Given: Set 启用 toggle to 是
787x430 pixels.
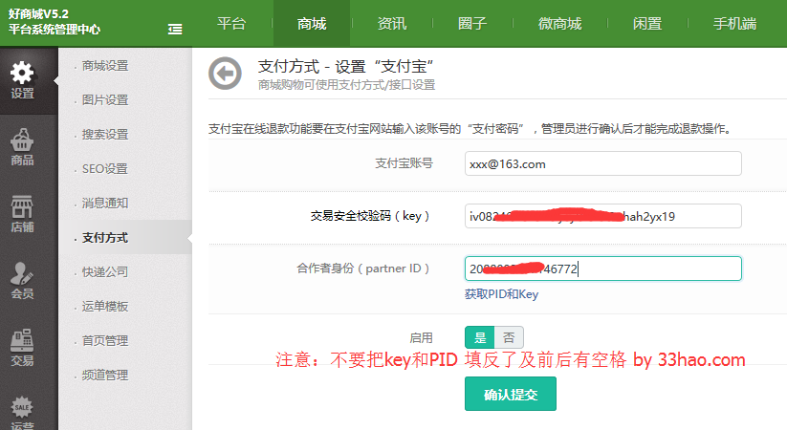Looking at the screenshot, I should [480, 337].
